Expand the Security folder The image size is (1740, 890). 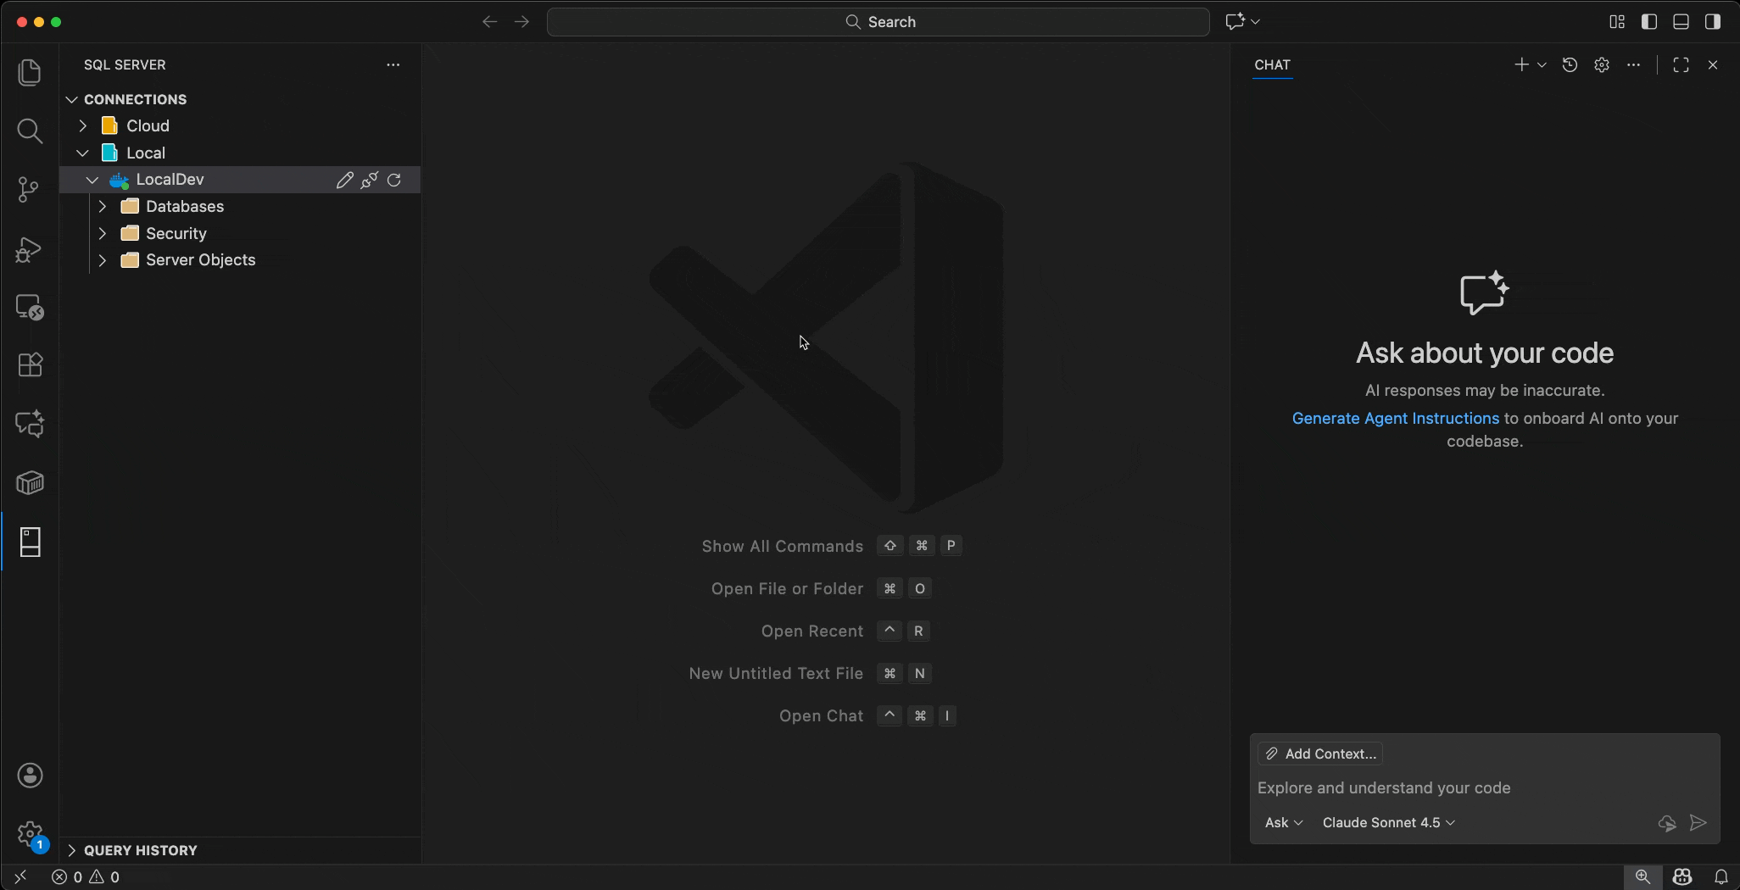click(103, 233)
